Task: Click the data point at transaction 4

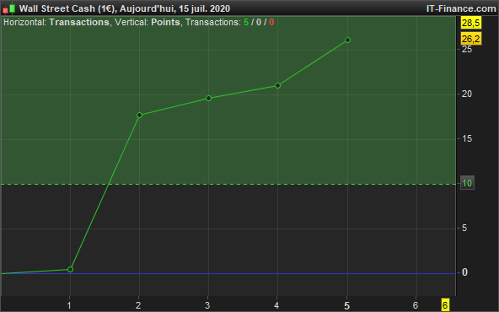Action: click(277, 85)
